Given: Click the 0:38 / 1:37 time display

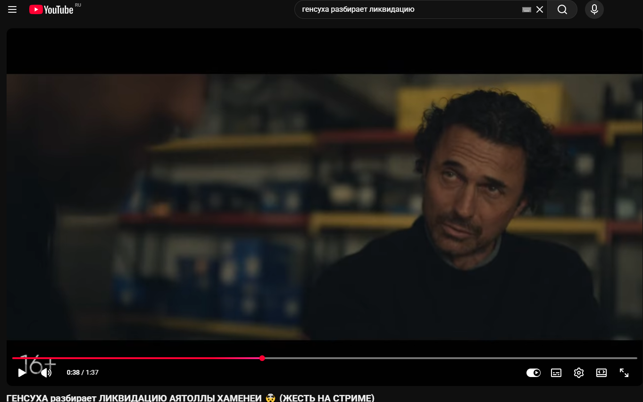Looking at the screenshot, I should coord(83,373).
